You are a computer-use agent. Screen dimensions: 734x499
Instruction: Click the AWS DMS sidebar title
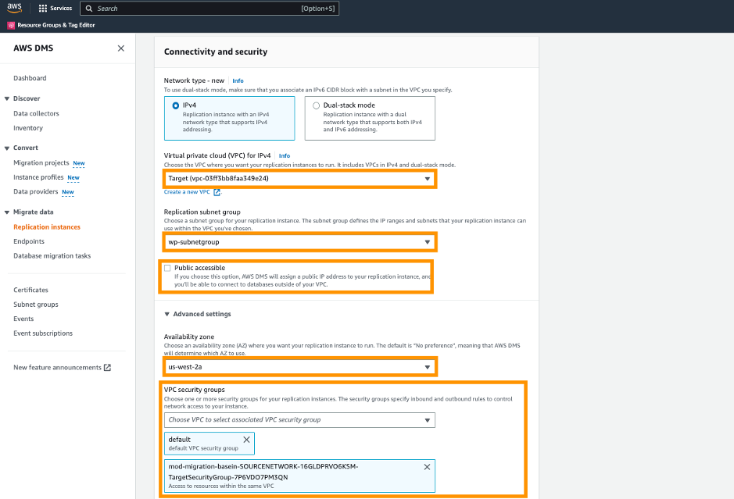tap(34, 48)
